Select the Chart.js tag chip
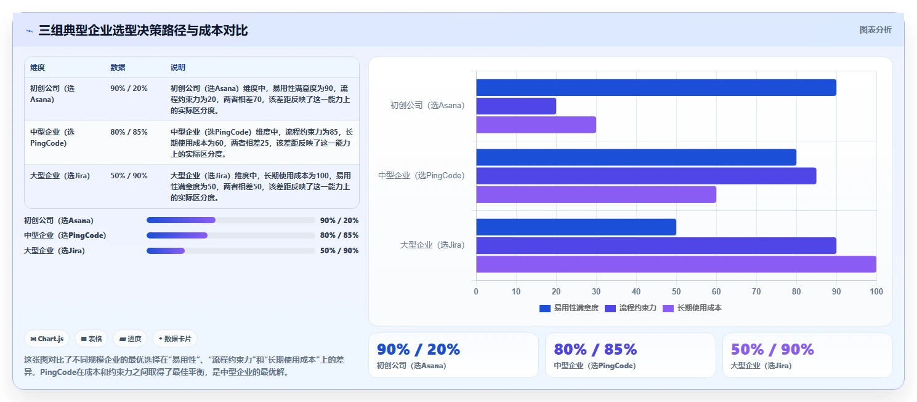Image resolution: width=917 pixels, height=402 pixels. tap(47, 339)
